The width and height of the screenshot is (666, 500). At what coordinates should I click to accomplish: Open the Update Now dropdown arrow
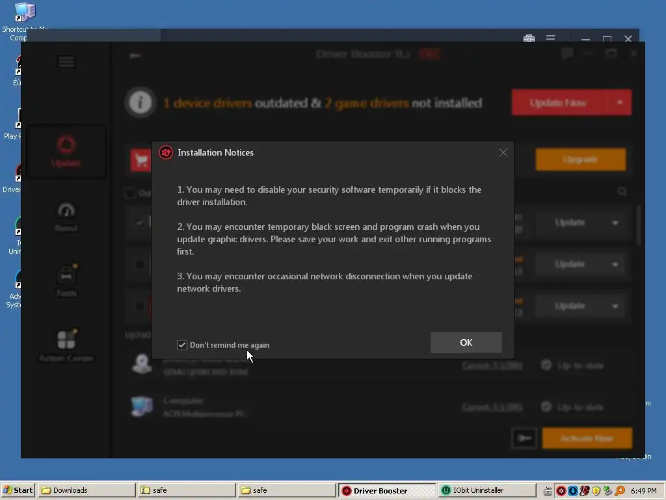pos(619,102)
